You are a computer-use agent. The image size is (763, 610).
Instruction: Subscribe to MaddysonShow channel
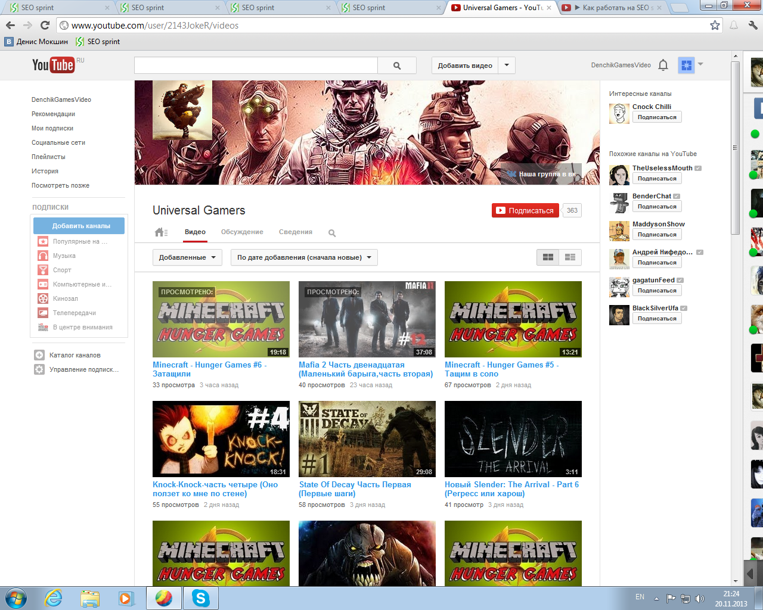[657, 235]
